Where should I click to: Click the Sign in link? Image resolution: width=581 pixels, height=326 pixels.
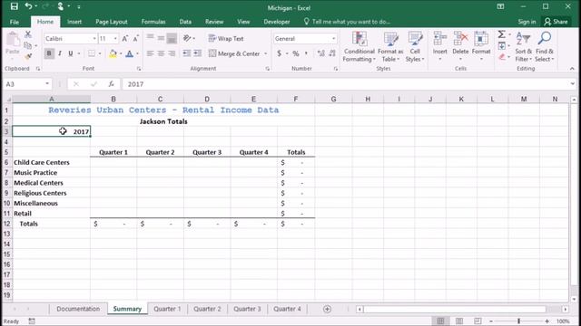[x=527, y=22]
